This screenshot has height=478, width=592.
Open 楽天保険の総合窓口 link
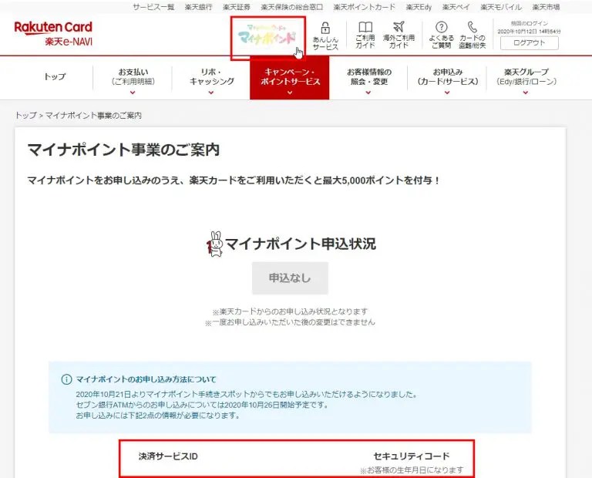[x=292, y=7]
